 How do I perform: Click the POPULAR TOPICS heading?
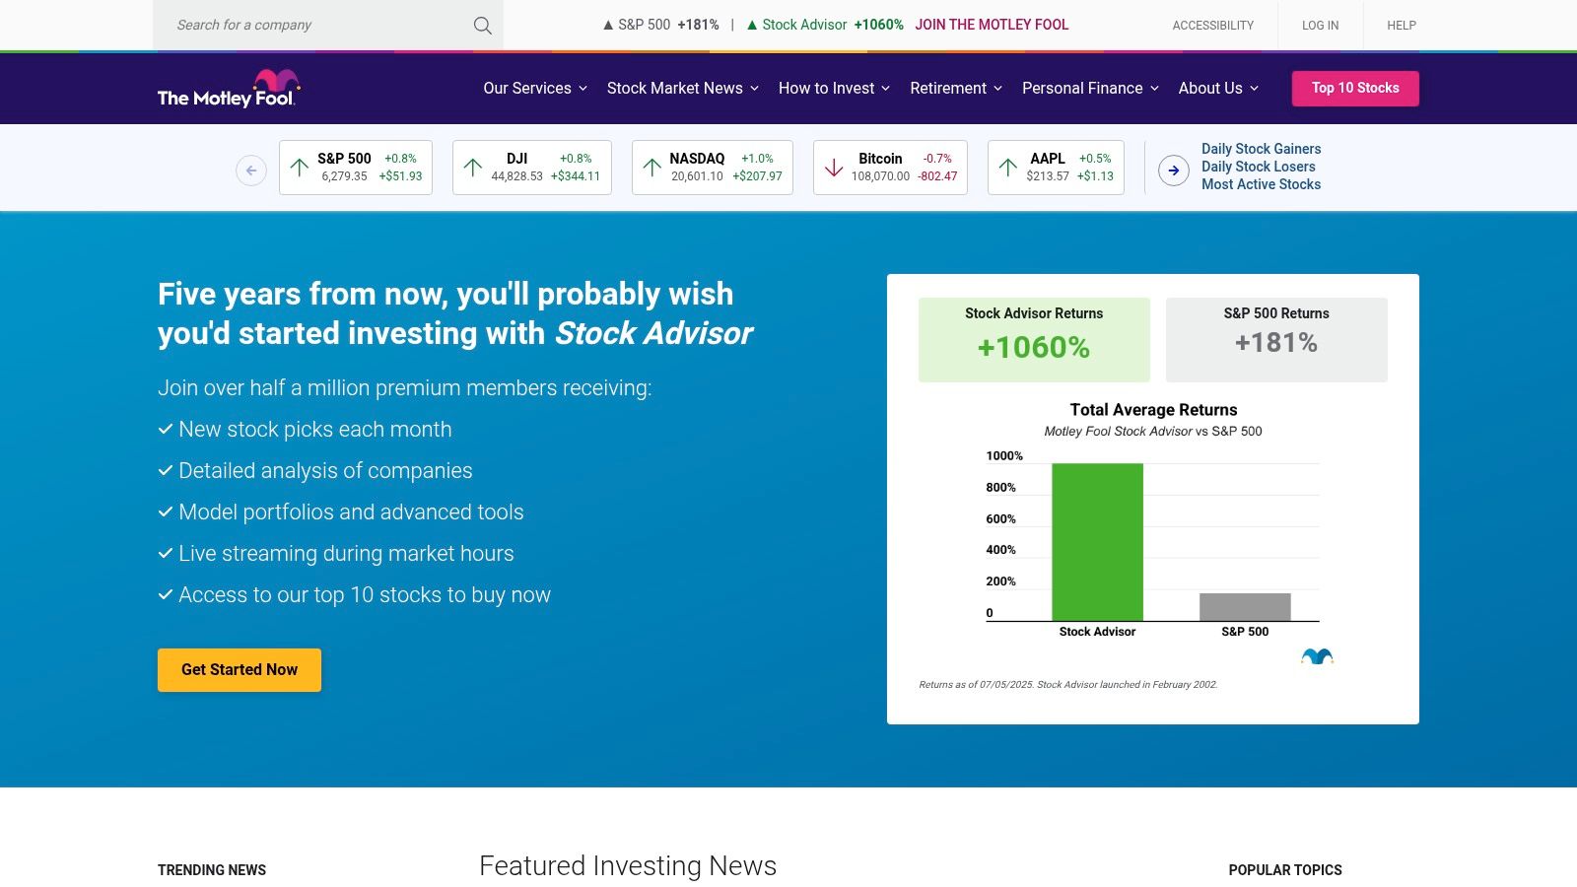[x=1285, y=870]
